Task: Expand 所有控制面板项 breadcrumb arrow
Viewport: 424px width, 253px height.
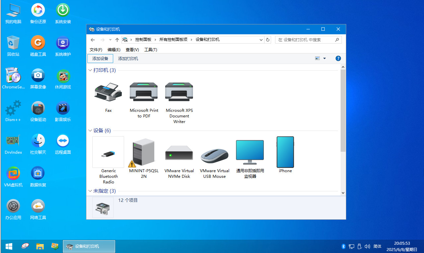Action: (192, 40)
